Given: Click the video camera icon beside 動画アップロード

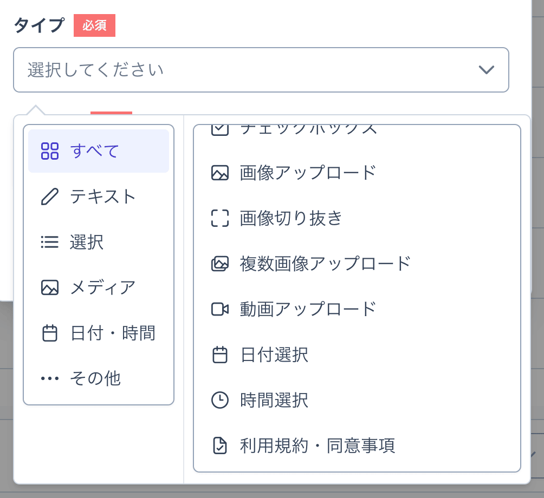Looking at the screenshot, I should [220, 309].
